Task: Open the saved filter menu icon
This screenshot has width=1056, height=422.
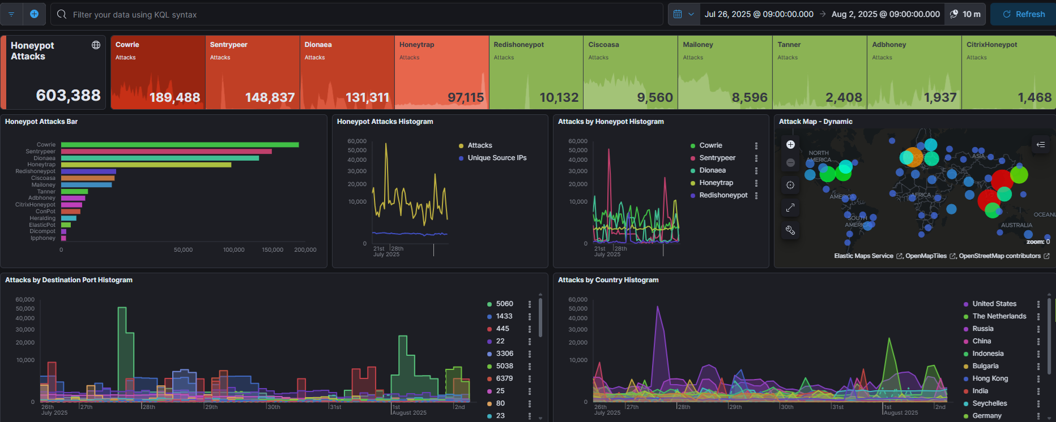Action: [11, 14]
